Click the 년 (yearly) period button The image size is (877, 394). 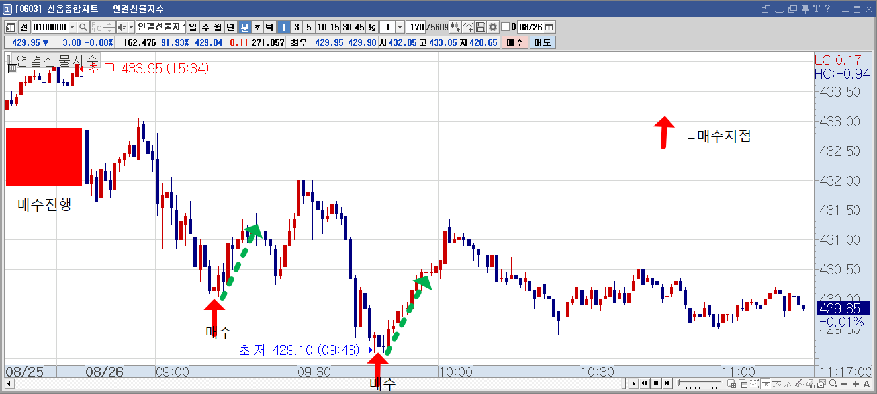coord(230,27)
